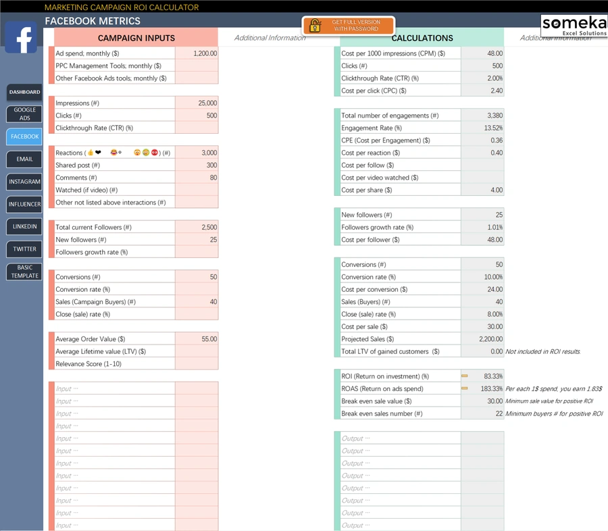
Task: Select Total current Followers value 2,500
Action: (x=197, y=227)
